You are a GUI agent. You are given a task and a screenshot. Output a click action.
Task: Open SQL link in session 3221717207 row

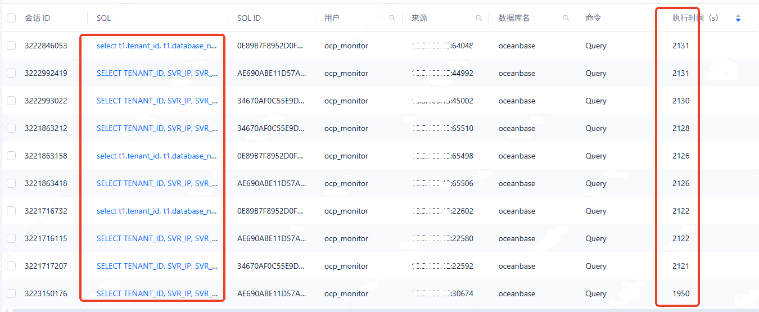click(x=157, y=266)
